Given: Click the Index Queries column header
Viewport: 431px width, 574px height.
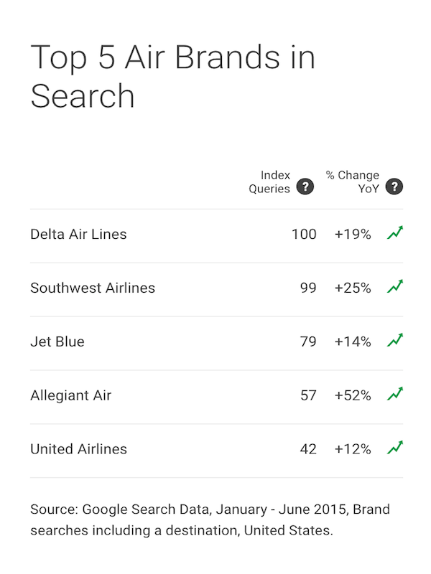Looking at the screenshot, I should [269, 182].
